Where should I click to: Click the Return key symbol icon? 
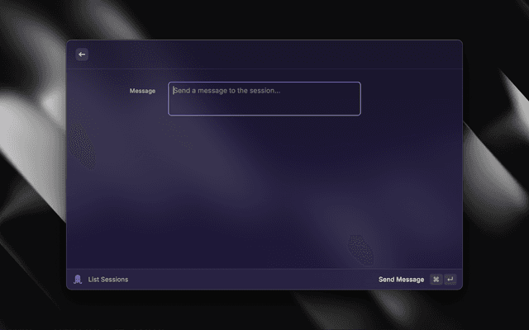(x=450, y=280)
